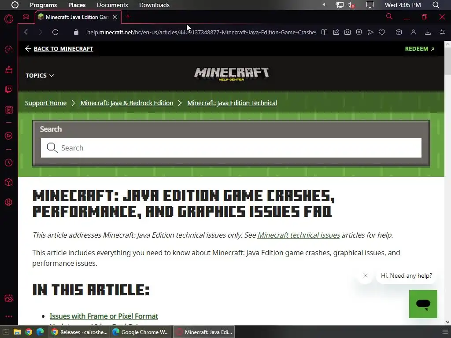
Task: Search open tabs magnifier icon
Action: click(x=389, y=16)
